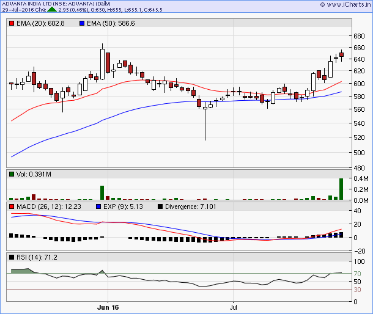Click the 560 price axis label
The width and height of the screenshot is (373, 314).
359,109
